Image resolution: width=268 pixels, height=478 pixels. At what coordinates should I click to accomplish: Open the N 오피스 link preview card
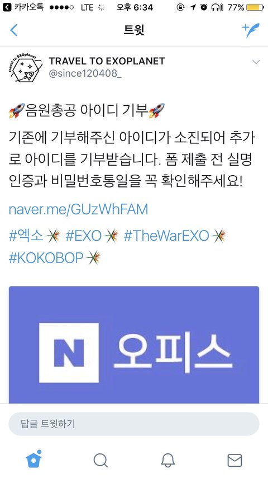(134, 345)
